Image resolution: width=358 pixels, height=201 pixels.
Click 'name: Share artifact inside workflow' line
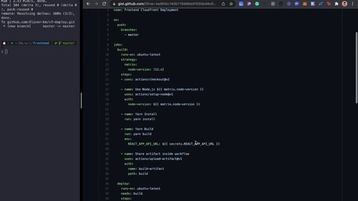pos(155,154)
